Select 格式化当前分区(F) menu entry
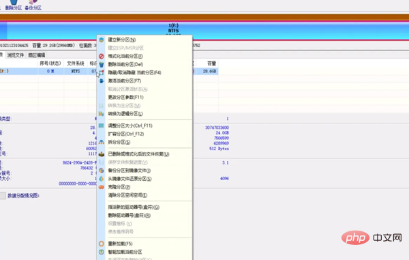Image resolution: width=409 pixels, height=260 pixels. 125,56
